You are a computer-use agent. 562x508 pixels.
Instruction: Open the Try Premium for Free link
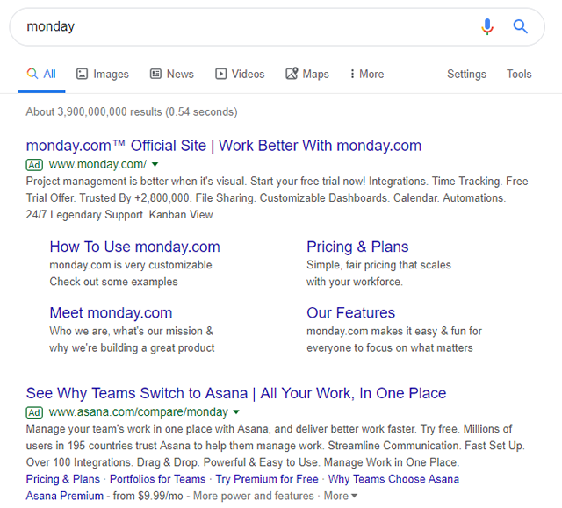267,479
